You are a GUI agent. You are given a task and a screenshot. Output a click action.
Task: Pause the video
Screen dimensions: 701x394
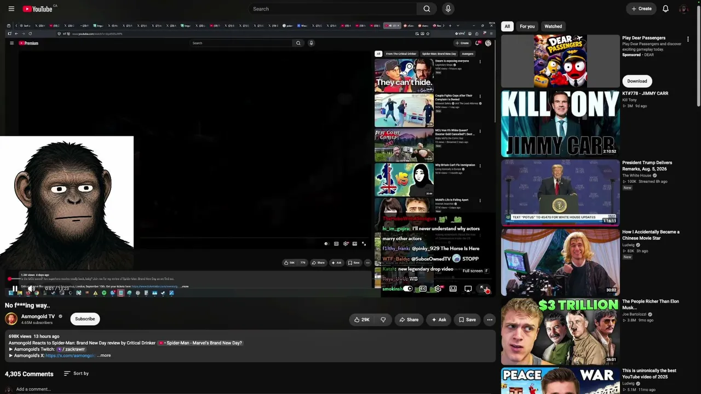[15, 288]
